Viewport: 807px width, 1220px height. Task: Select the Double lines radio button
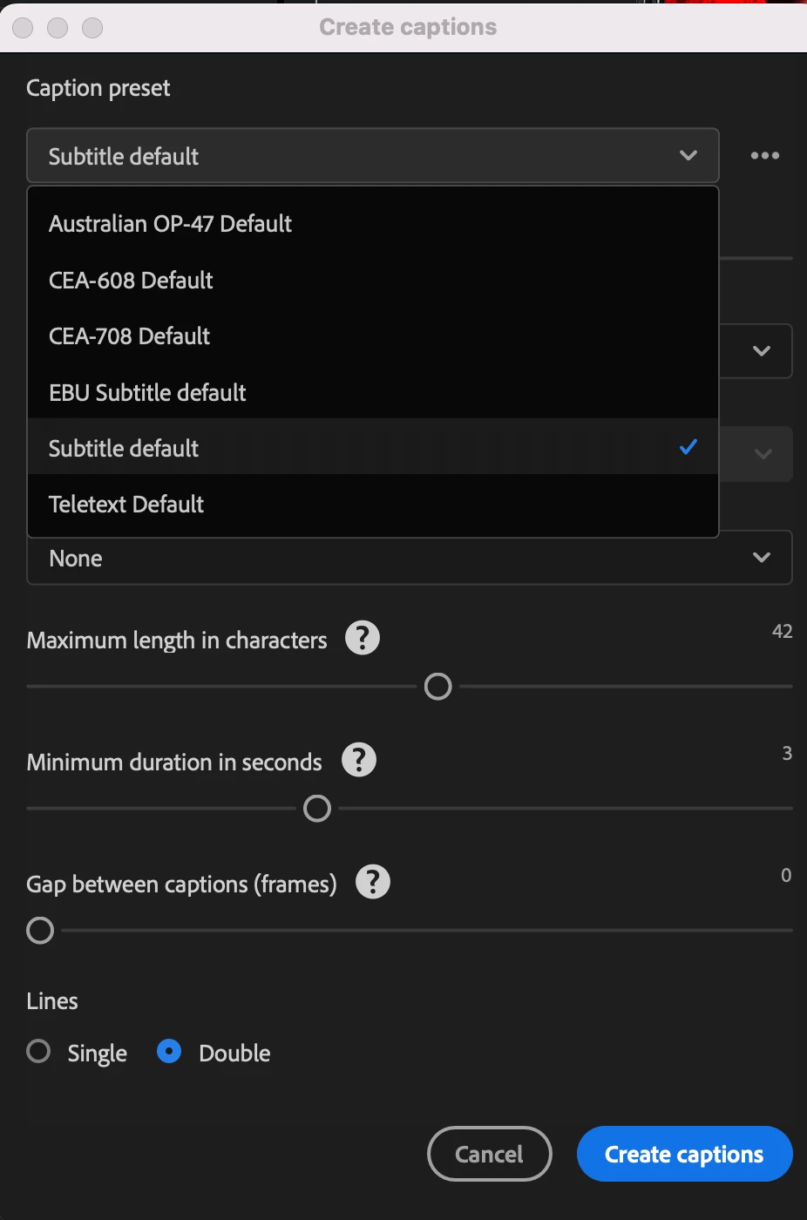tap(169, 1051)
